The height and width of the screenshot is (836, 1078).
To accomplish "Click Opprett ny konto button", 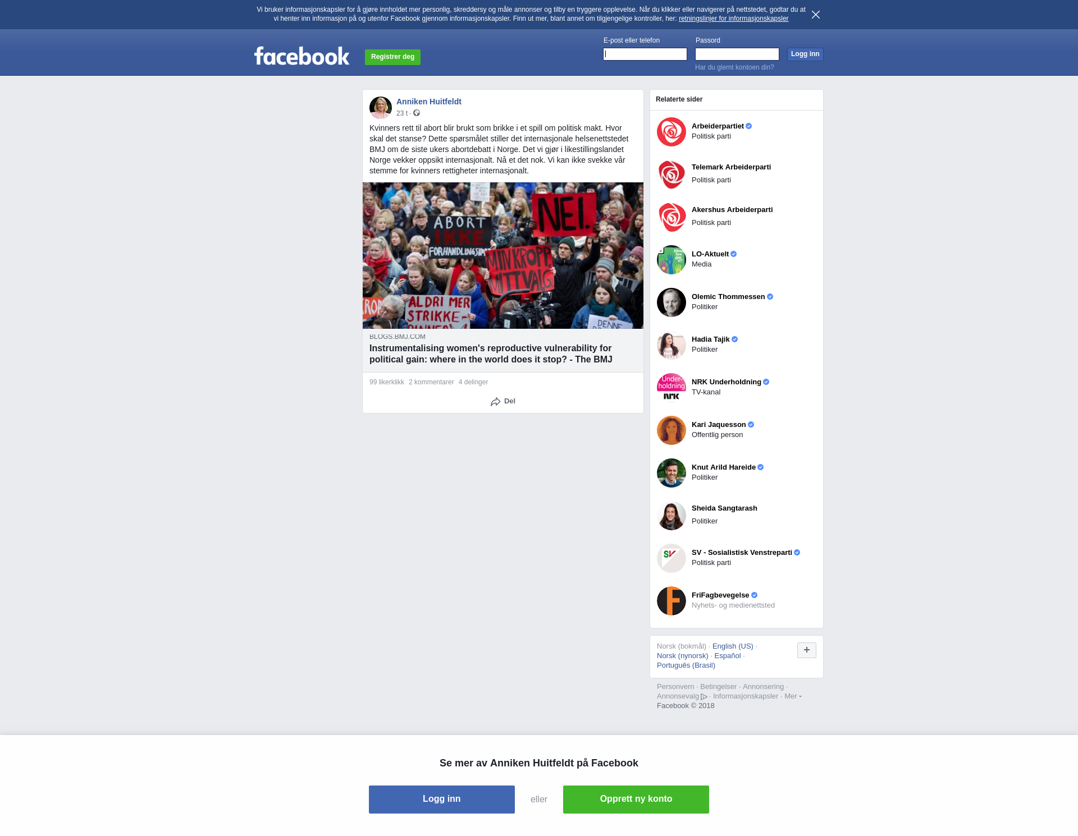I will pos(636,800).
